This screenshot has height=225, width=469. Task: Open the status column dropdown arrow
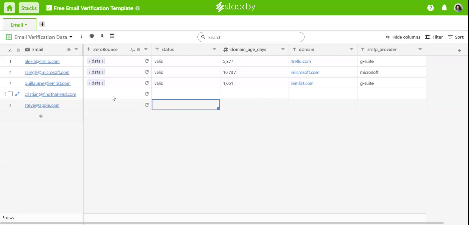(x=214, y=50)
